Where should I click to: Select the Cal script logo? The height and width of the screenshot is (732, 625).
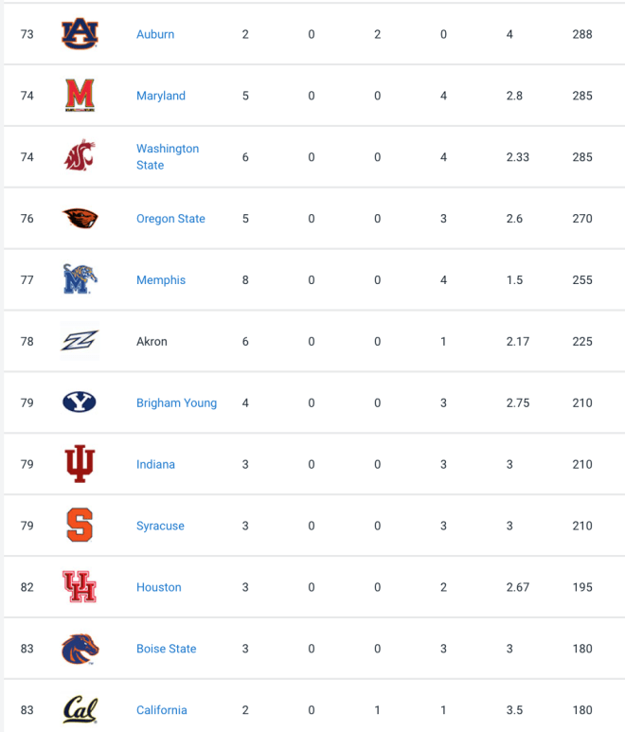click(x=80, y=709)
